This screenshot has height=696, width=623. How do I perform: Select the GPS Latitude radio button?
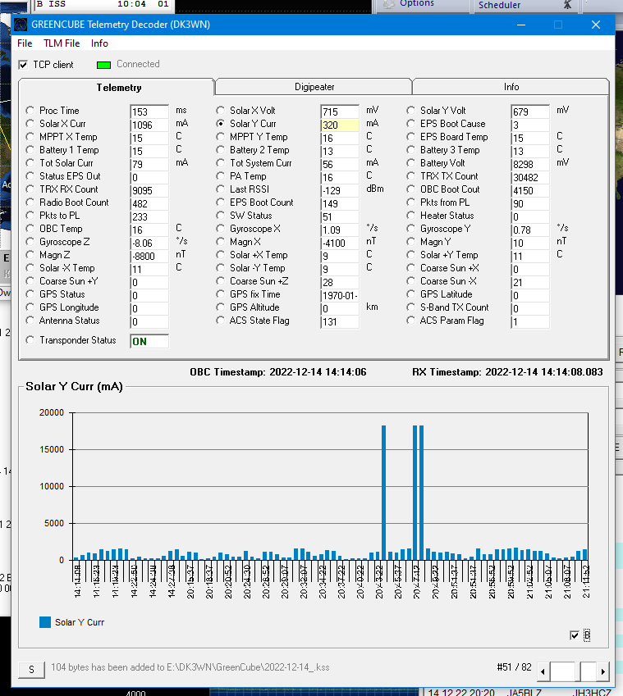tap(411, 294)
